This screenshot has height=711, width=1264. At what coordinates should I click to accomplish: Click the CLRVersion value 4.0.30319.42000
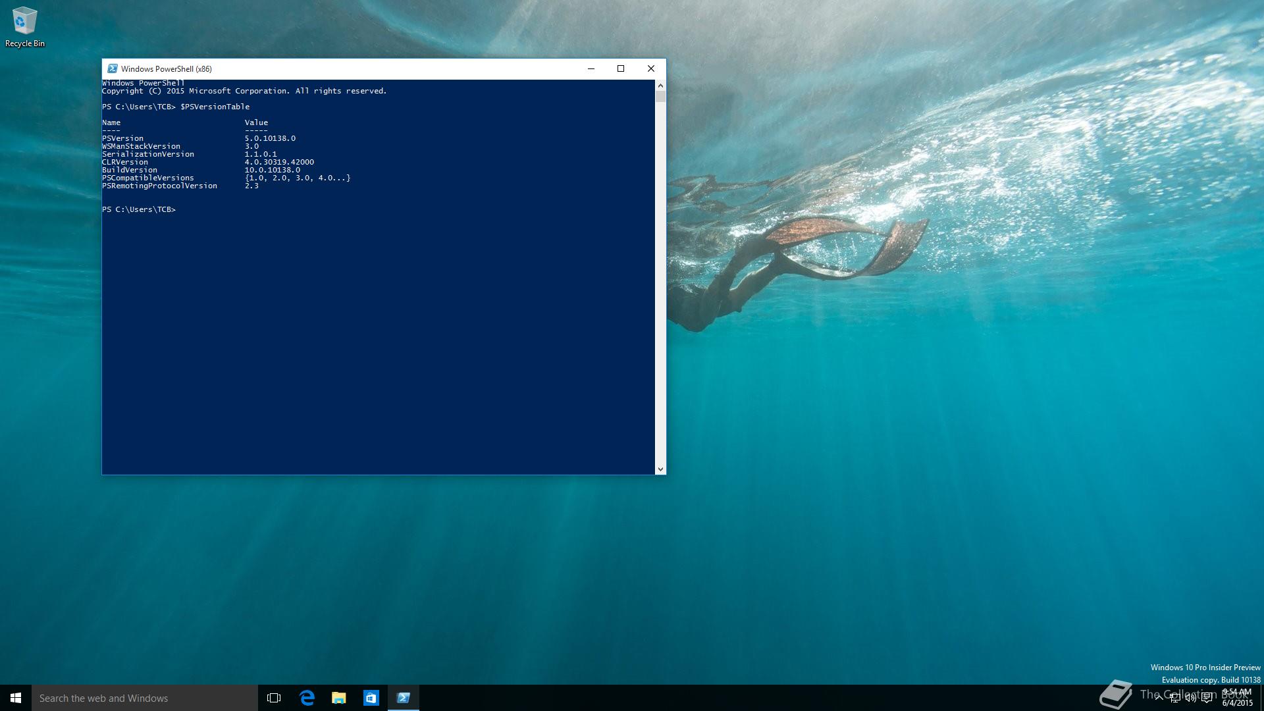(x=279, y=162)
